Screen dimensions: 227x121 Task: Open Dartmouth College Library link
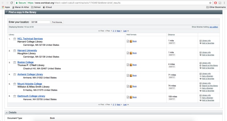pos(31,96)
